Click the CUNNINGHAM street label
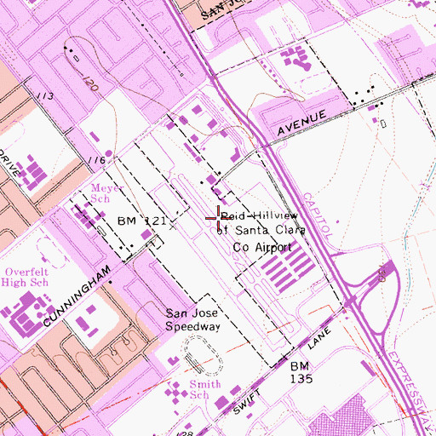Viewport: 436px width, 436px height. (77, 296)
